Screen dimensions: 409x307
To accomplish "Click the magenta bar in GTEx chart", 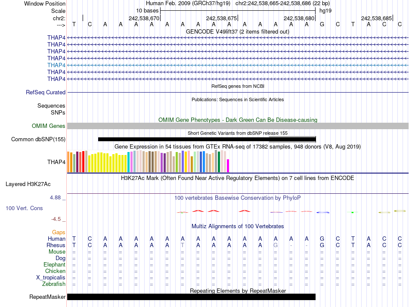I will click(228, 166).
